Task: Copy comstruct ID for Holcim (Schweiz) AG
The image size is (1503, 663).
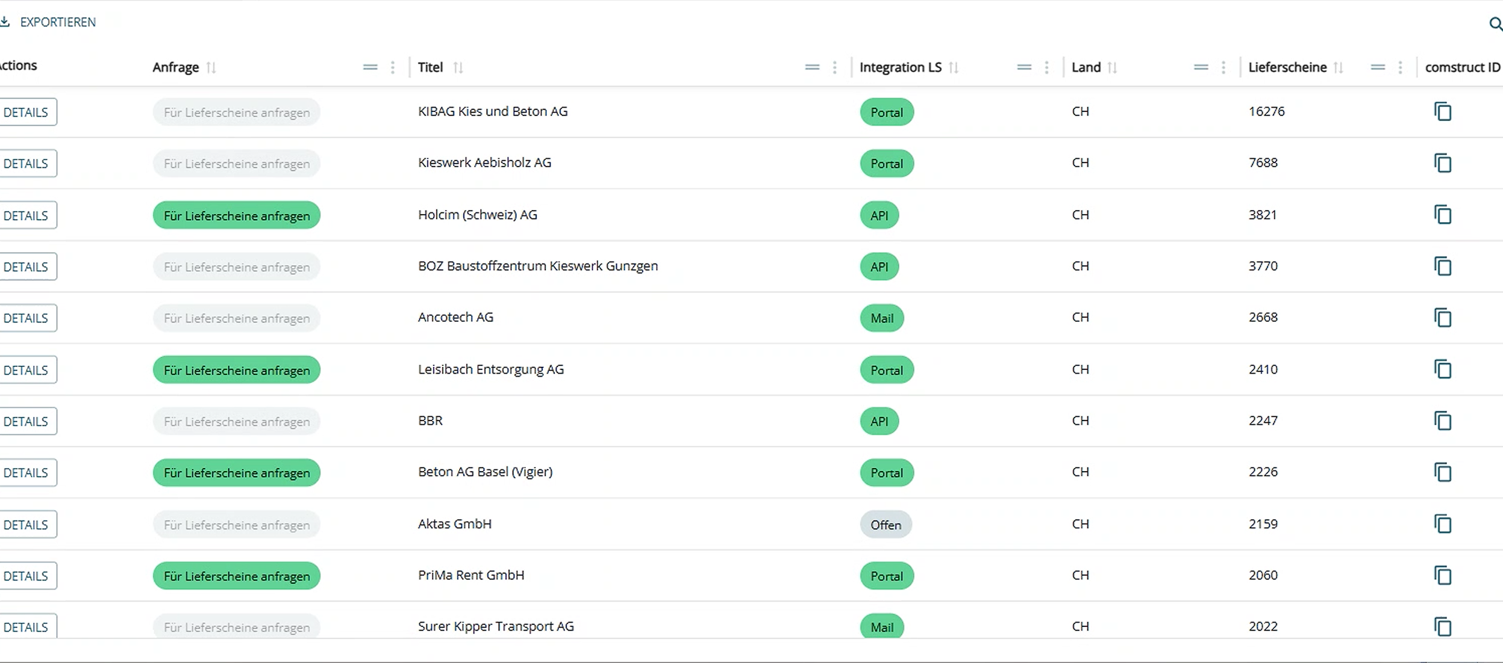Action: click(x=1443, y=215)
